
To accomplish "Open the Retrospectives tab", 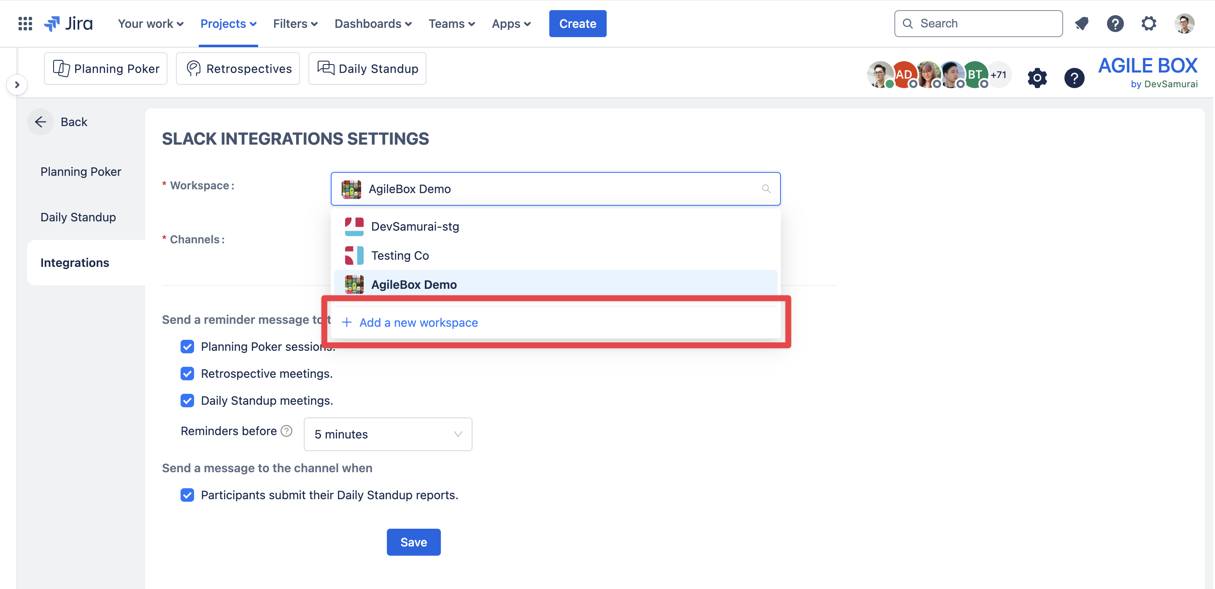I will 238,69.
